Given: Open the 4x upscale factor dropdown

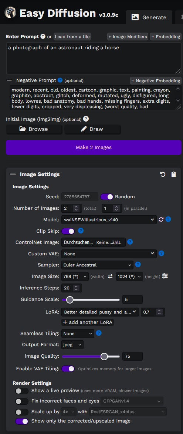Looking at the screenshot, I should click(x=69, y=412).
